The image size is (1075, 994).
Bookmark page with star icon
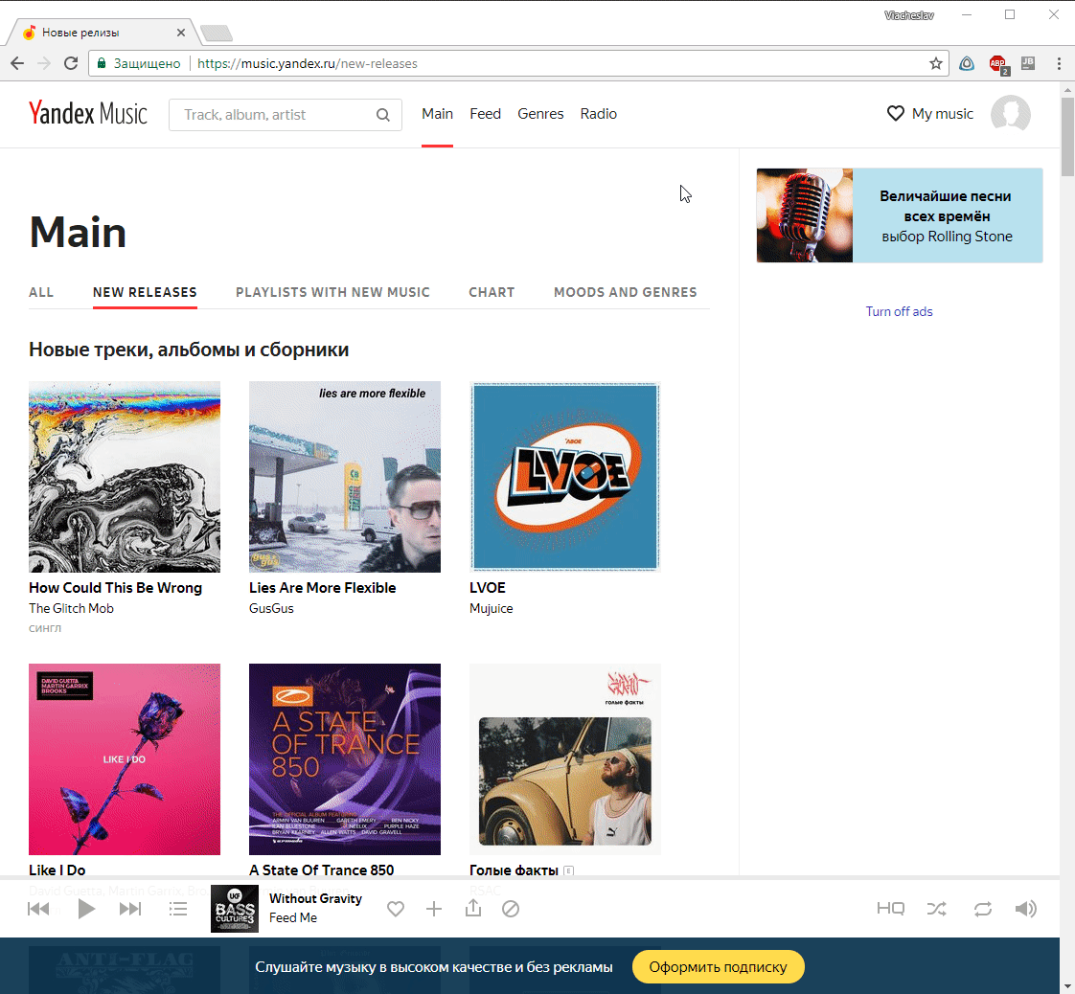click(x=936, y=64)
